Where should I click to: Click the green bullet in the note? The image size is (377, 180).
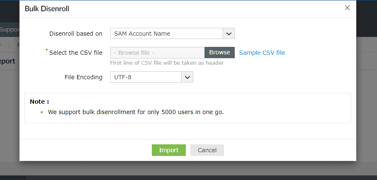(41, 112)
